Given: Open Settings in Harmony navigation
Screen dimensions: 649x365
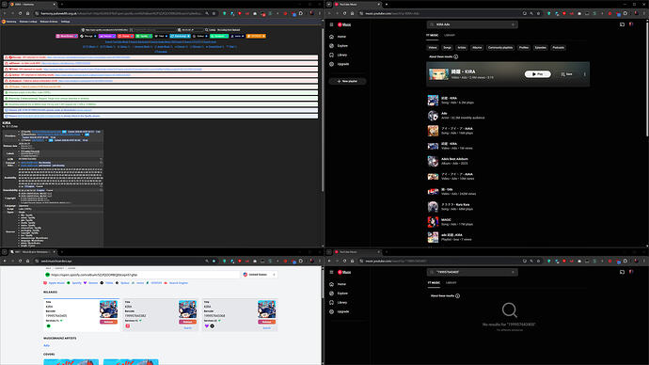Looking at the screenshot, I should (66, 22).
